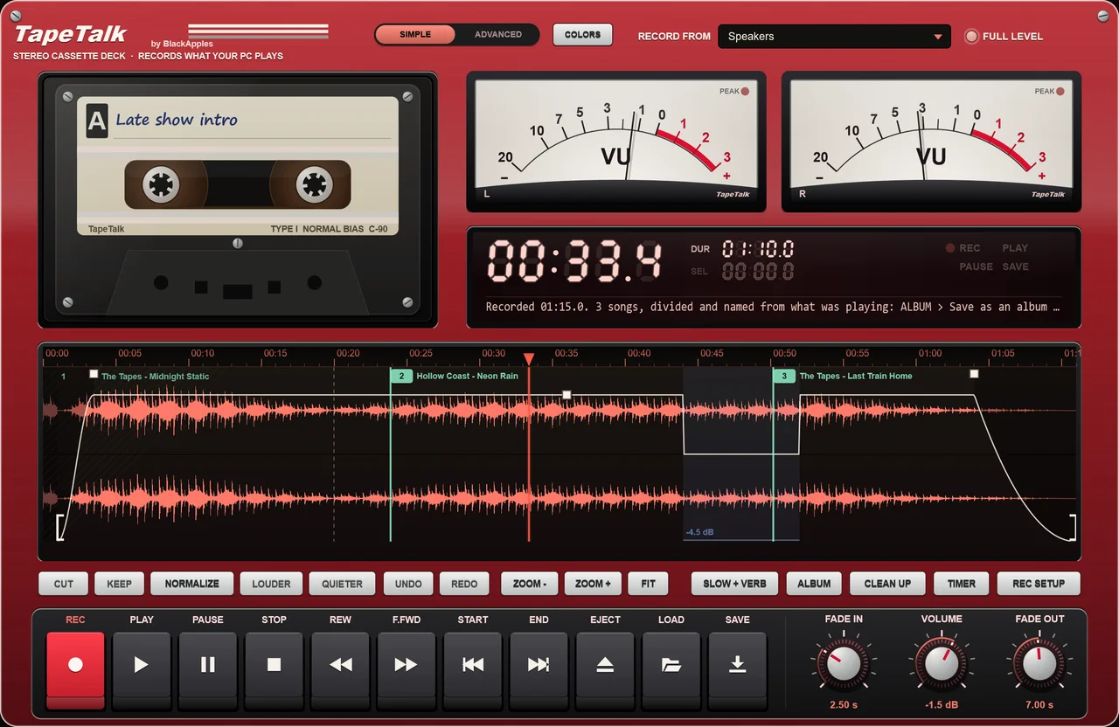Click the right selection bracket at waveform end
The width and height of the screenshot is (1119, 727).
pyautogui.click(x=1072, y=528)
